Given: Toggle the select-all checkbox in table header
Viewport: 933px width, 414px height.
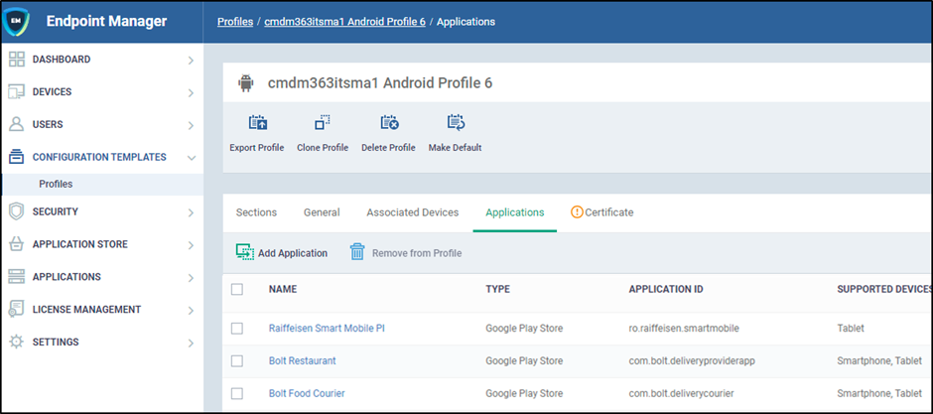Looking at the screenshot, I should click(x=237, y=289).
